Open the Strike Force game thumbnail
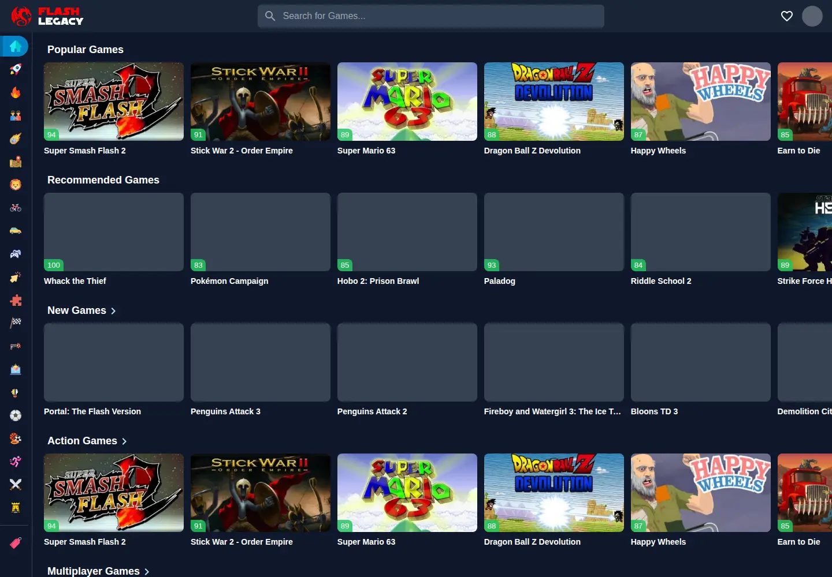832x577 pixels. (805, 232)
